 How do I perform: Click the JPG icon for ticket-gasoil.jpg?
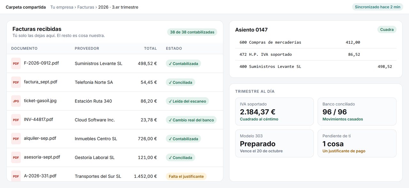click(16, 101)
